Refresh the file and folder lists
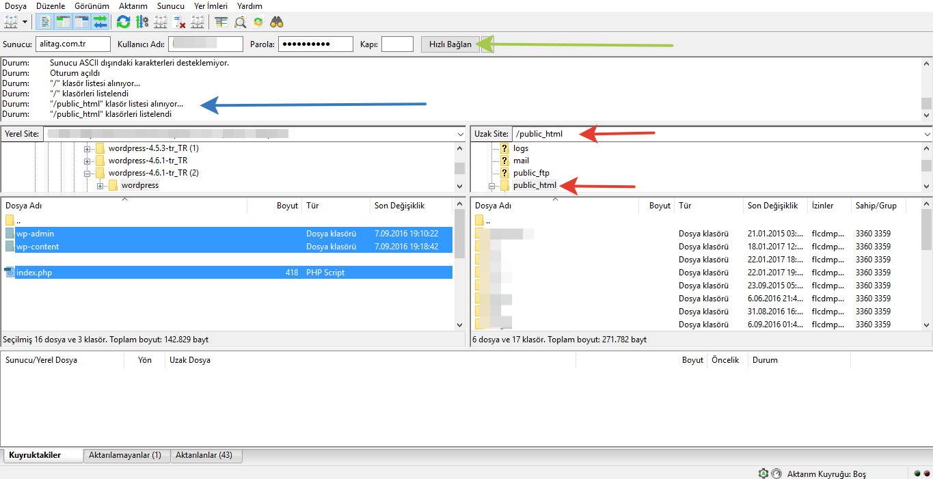 pos(123,22)
